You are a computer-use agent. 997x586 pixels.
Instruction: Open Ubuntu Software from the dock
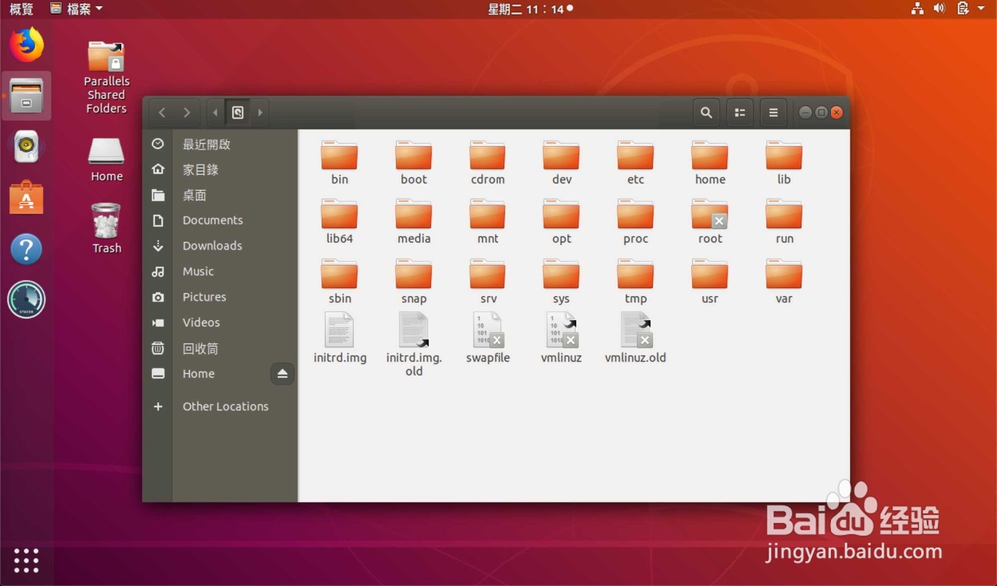pos(26,197)
